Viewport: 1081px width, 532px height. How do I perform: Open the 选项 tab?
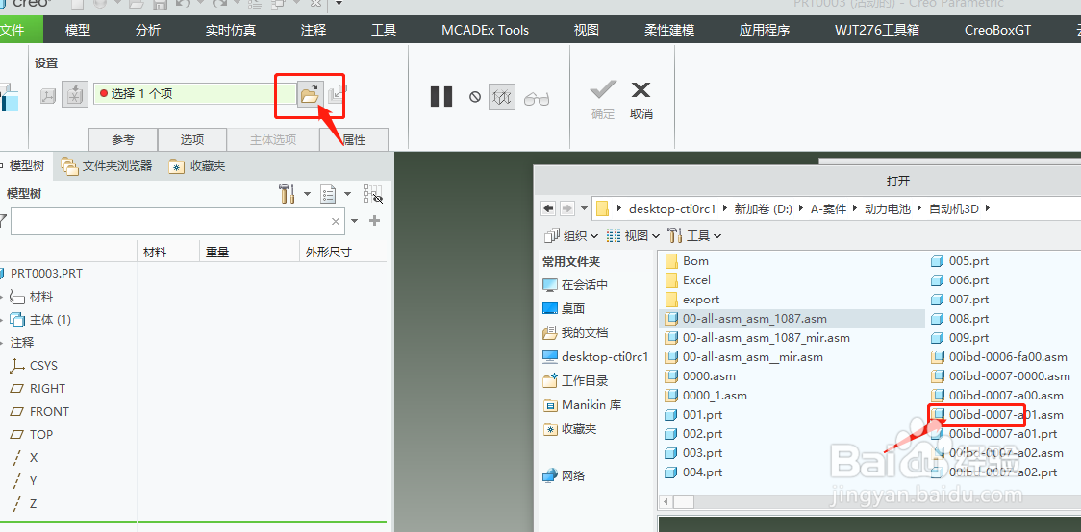192,139
